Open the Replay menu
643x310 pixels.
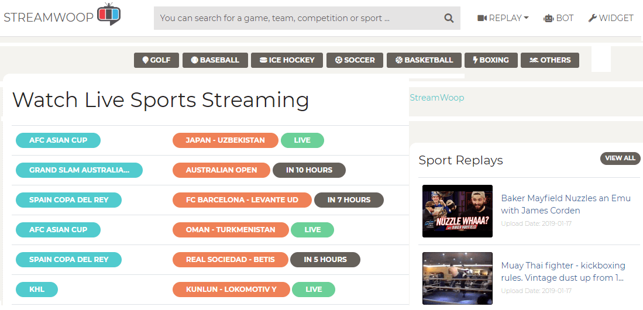pyautogui.click(x=503, y=18)
